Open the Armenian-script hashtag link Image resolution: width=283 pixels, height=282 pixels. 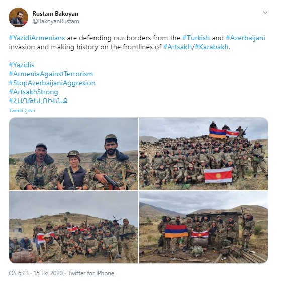point(38,101)
